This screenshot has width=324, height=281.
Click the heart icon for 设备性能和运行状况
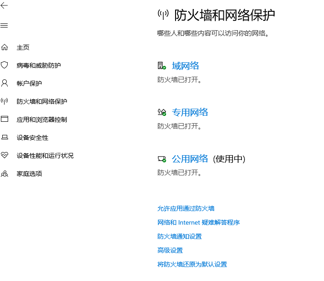point(5,155)
